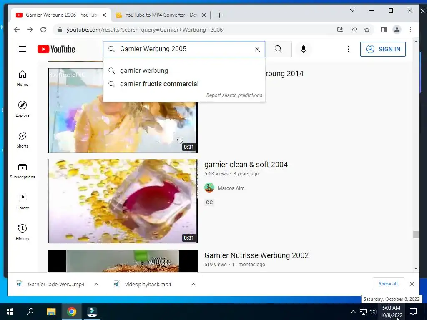Viewport: 427px width, 320px height.
Task: Show hidden system tray icons
Action: pos(353,312)
